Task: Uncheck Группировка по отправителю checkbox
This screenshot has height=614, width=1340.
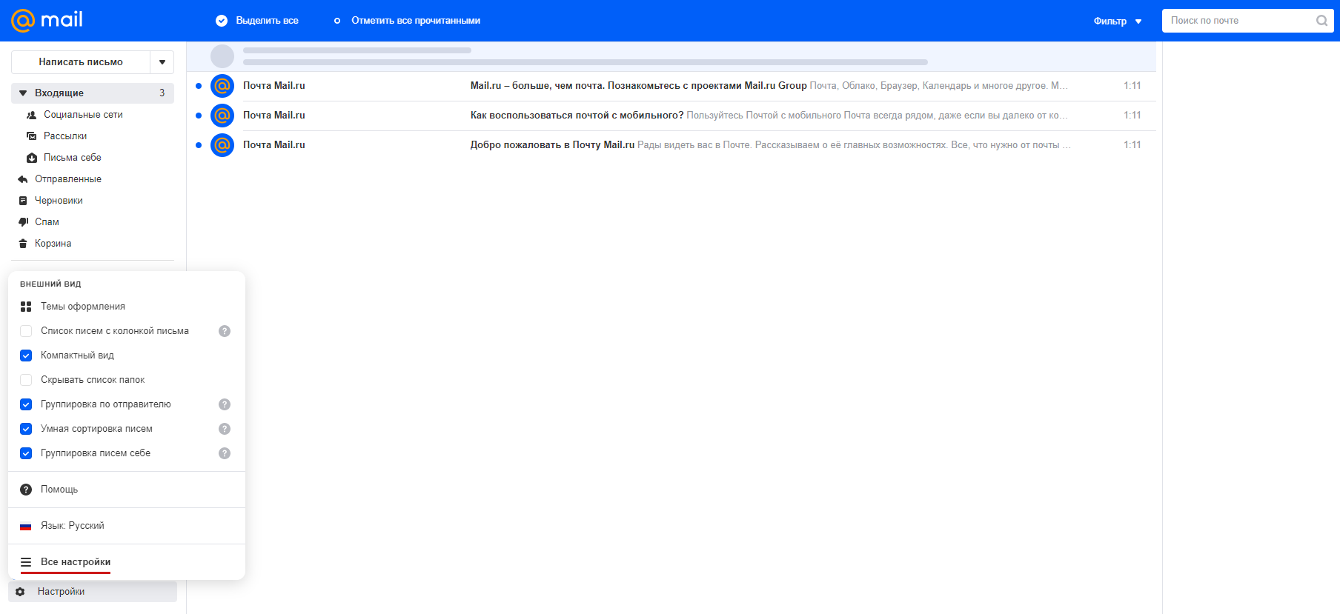Action: coord(26,404)
